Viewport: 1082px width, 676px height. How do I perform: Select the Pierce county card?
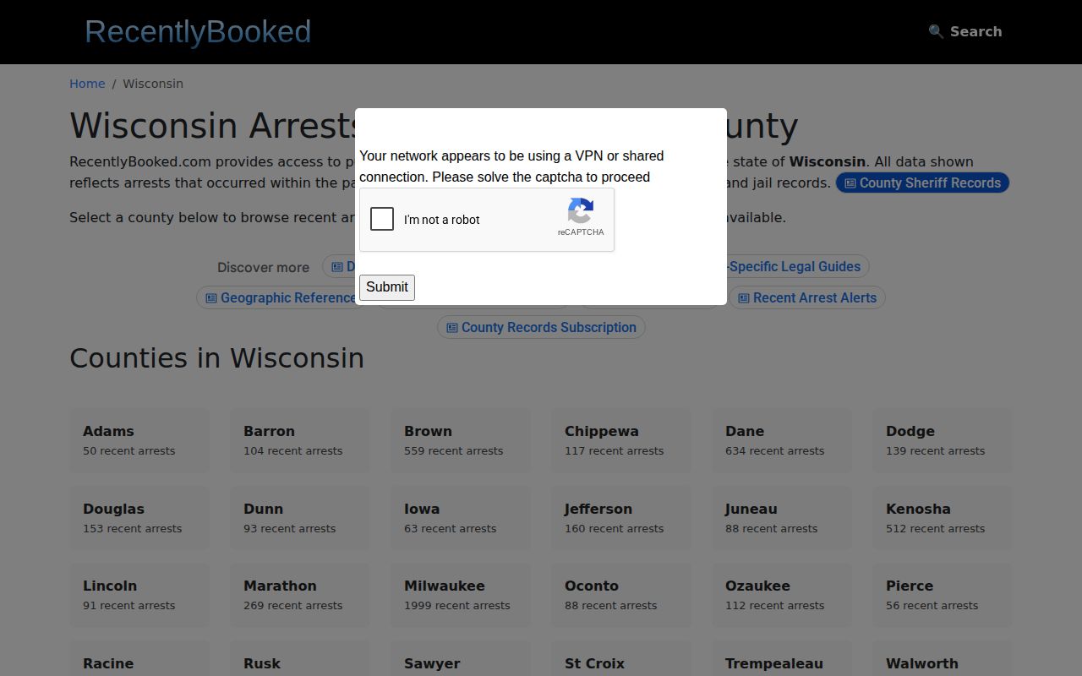click(943, 595)
